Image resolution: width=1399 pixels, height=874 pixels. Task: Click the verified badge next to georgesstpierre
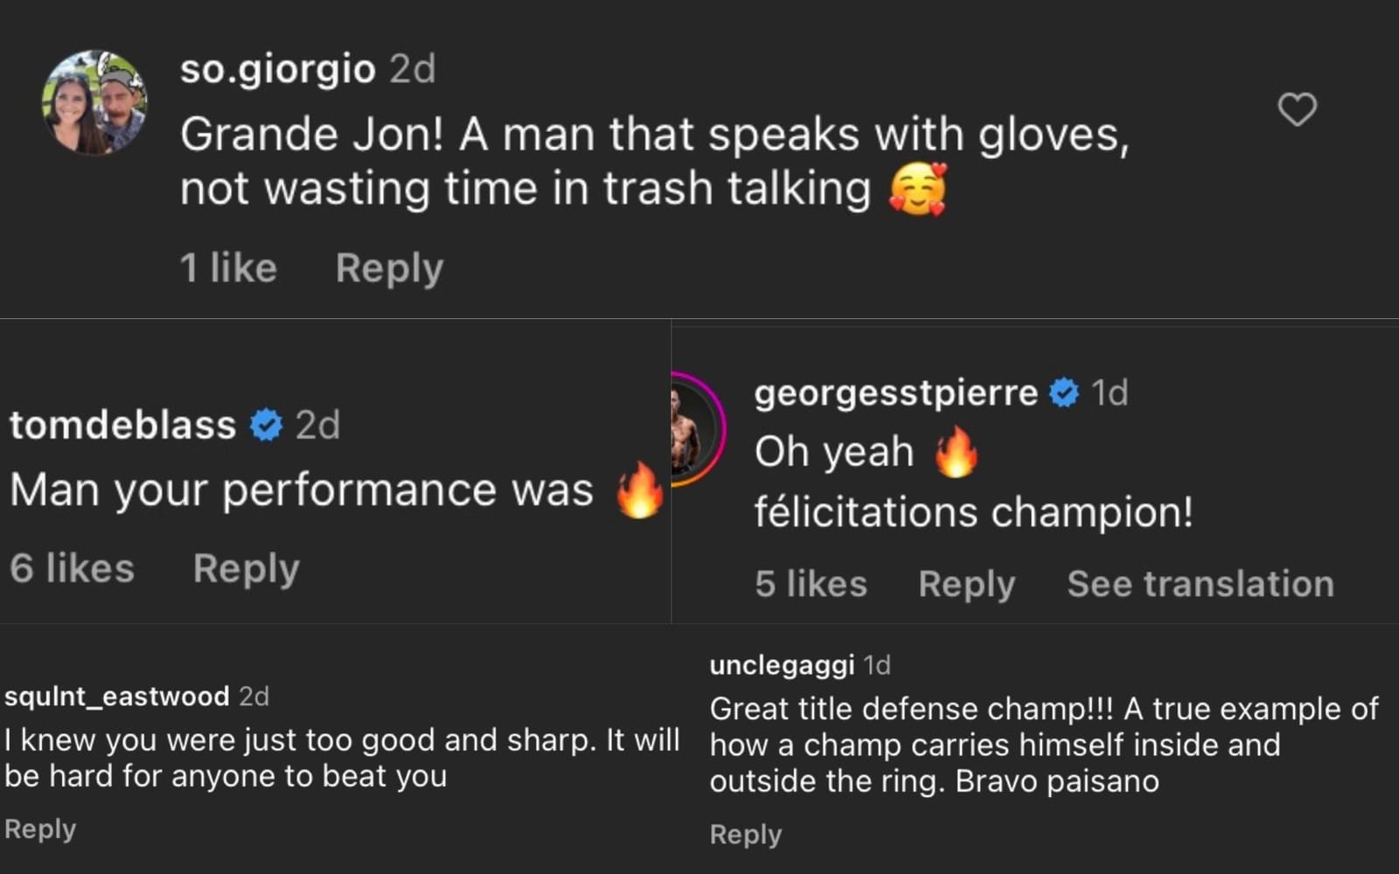pyautogui.click(x=1063, y=392)
